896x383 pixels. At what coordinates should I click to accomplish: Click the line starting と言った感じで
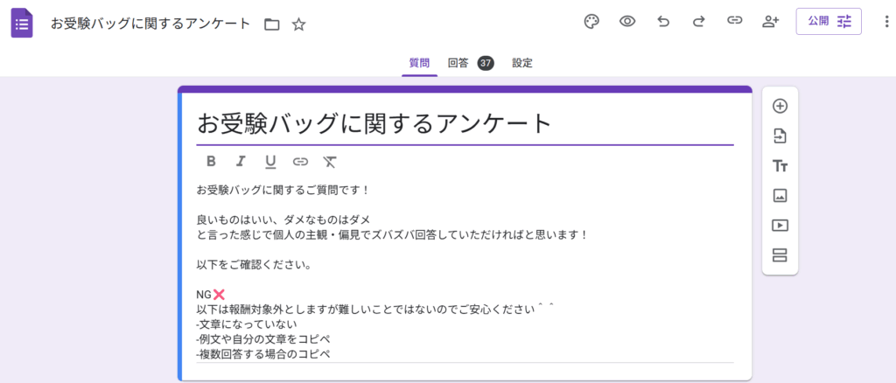pyautogui.click(x=393, y=234)
